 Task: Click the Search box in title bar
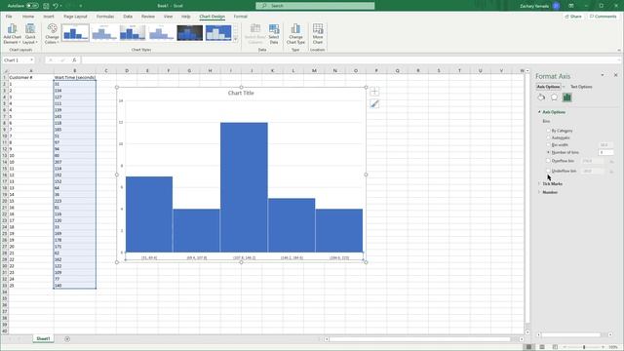315,6
